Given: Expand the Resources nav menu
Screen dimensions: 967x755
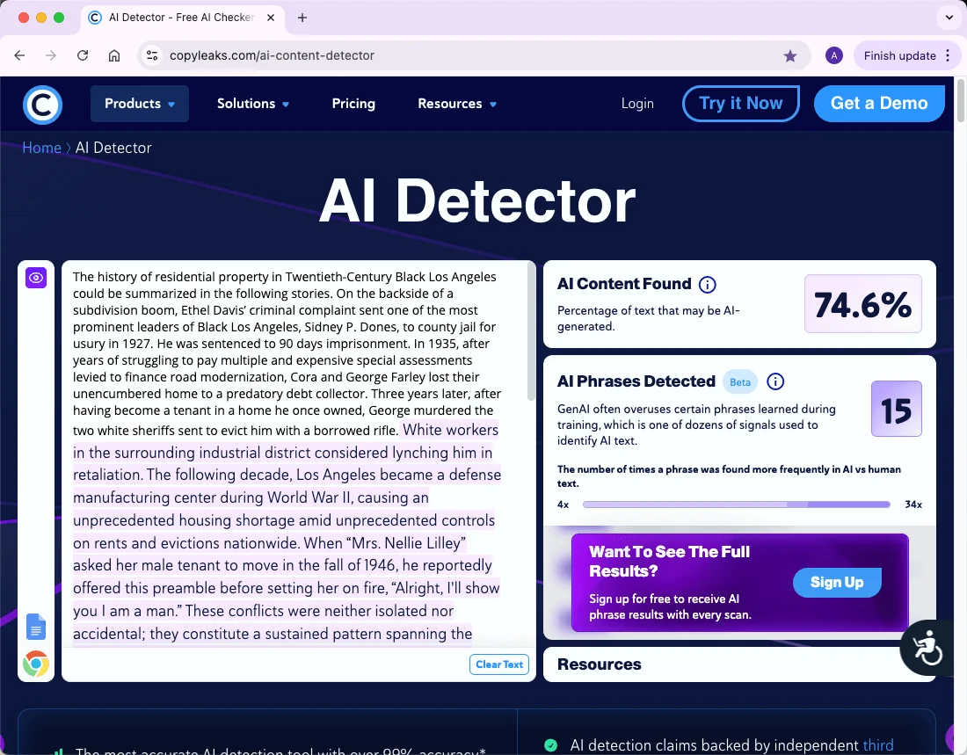Looking at the screenshot, I should pyautogui.click(x=457, y=104).
